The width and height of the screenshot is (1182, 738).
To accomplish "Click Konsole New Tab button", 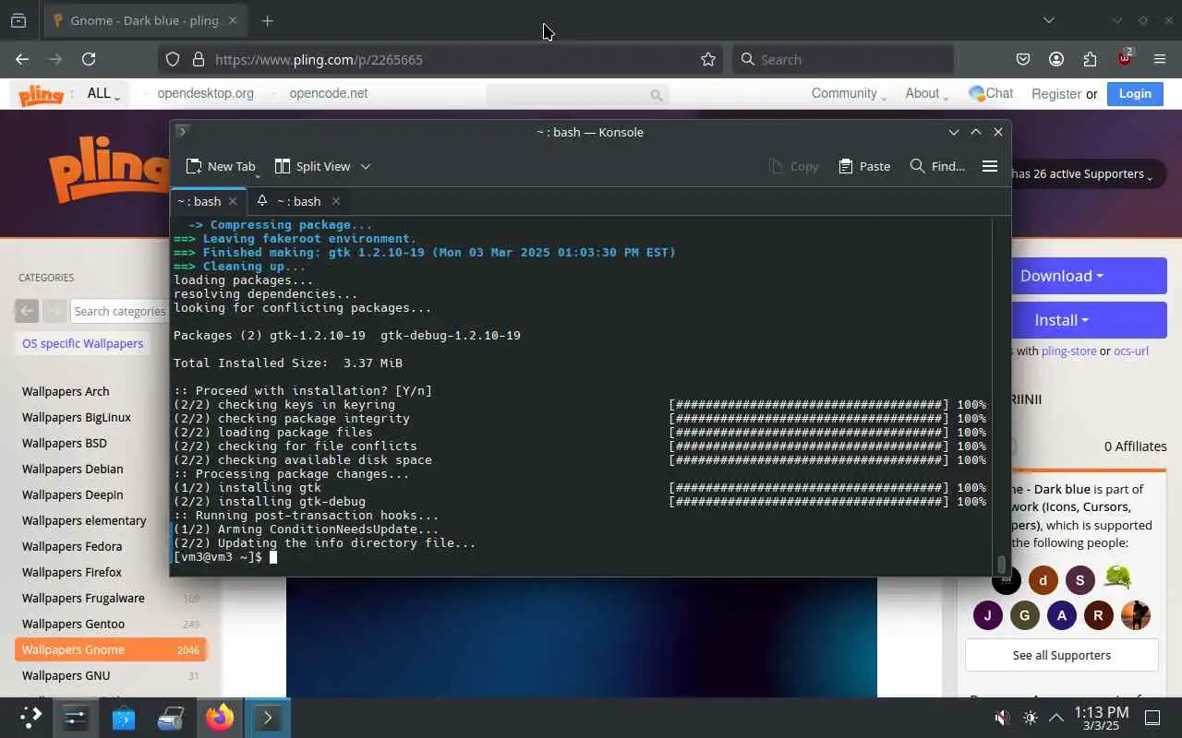I will 220,166.
